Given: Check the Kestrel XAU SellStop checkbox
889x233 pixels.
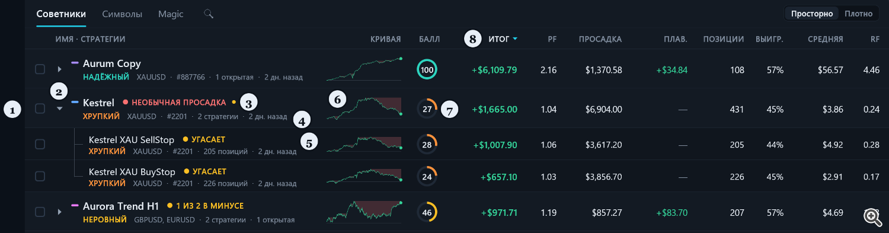Looking at the screenshot, I should tap(40, 145).
